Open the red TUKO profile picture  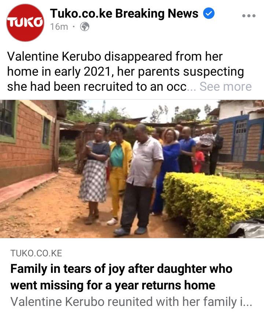pyautogui.click(x=25, y=23)
